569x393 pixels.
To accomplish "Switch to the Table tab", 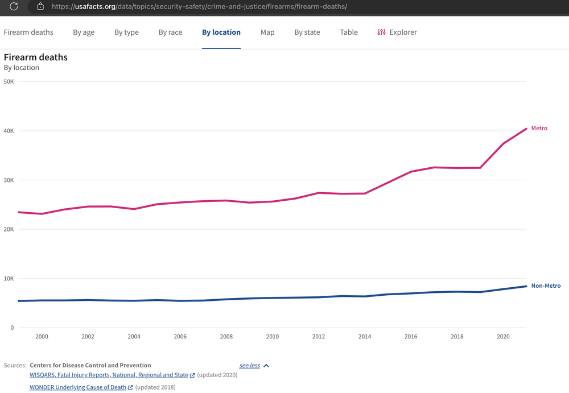I will (x=349, y=32).
